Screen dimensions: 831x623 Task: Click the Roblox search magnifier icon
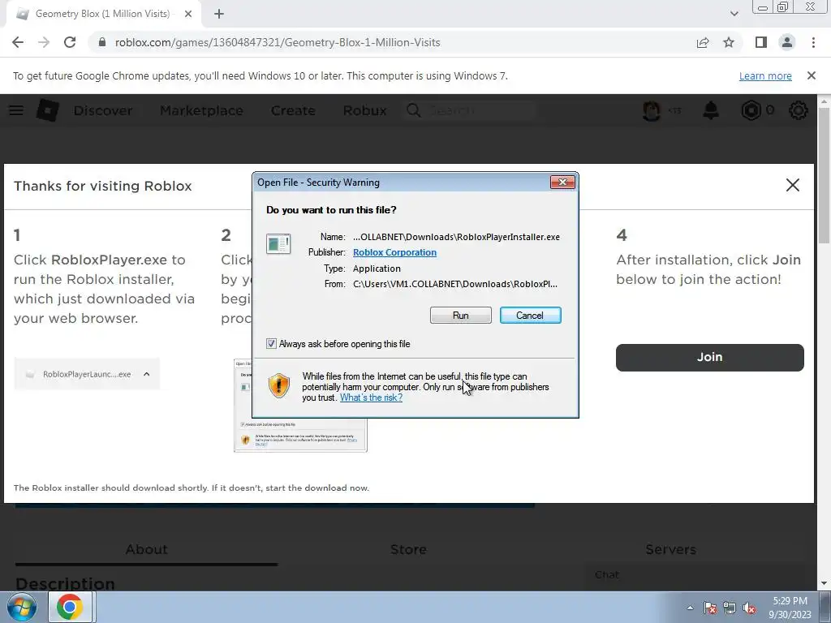pos(413,110)
